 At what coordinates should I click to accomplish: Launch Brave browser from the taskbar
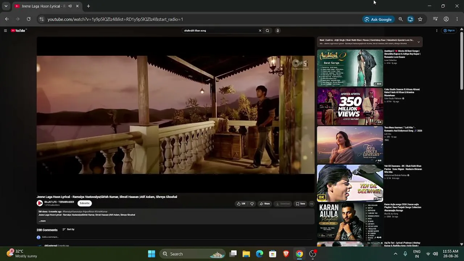coord(286,254)
